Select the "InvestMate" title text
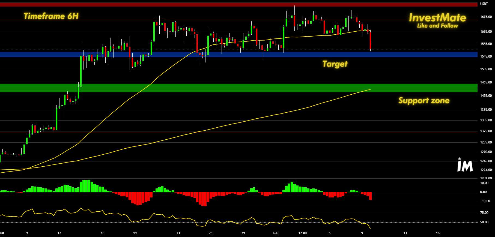The width and height of the screenshot is (495, 237). pyautogui.click(x=437, y=18)
